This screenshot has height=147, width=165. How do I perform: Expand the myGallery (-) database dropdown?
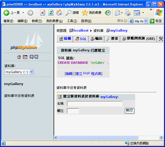[x=31, y=72]
